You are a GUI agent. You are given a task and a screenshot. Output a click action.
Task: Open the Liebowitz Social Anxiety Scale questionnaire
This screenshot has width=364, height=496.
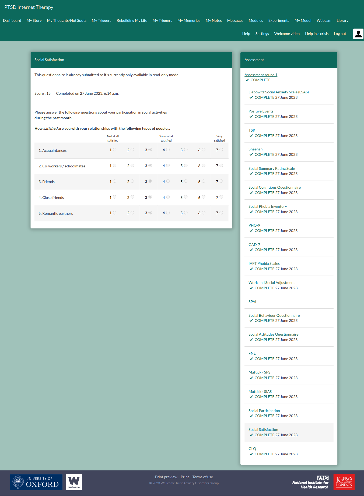[278, 92]
